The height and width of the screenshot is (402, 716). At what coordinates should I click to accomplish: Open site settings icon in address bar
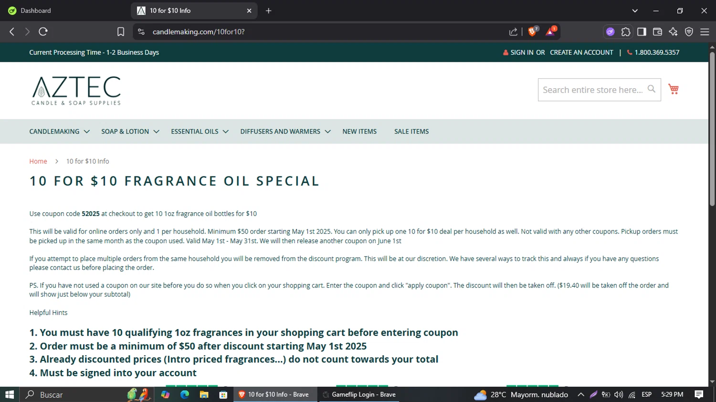[x=141, y=31]
